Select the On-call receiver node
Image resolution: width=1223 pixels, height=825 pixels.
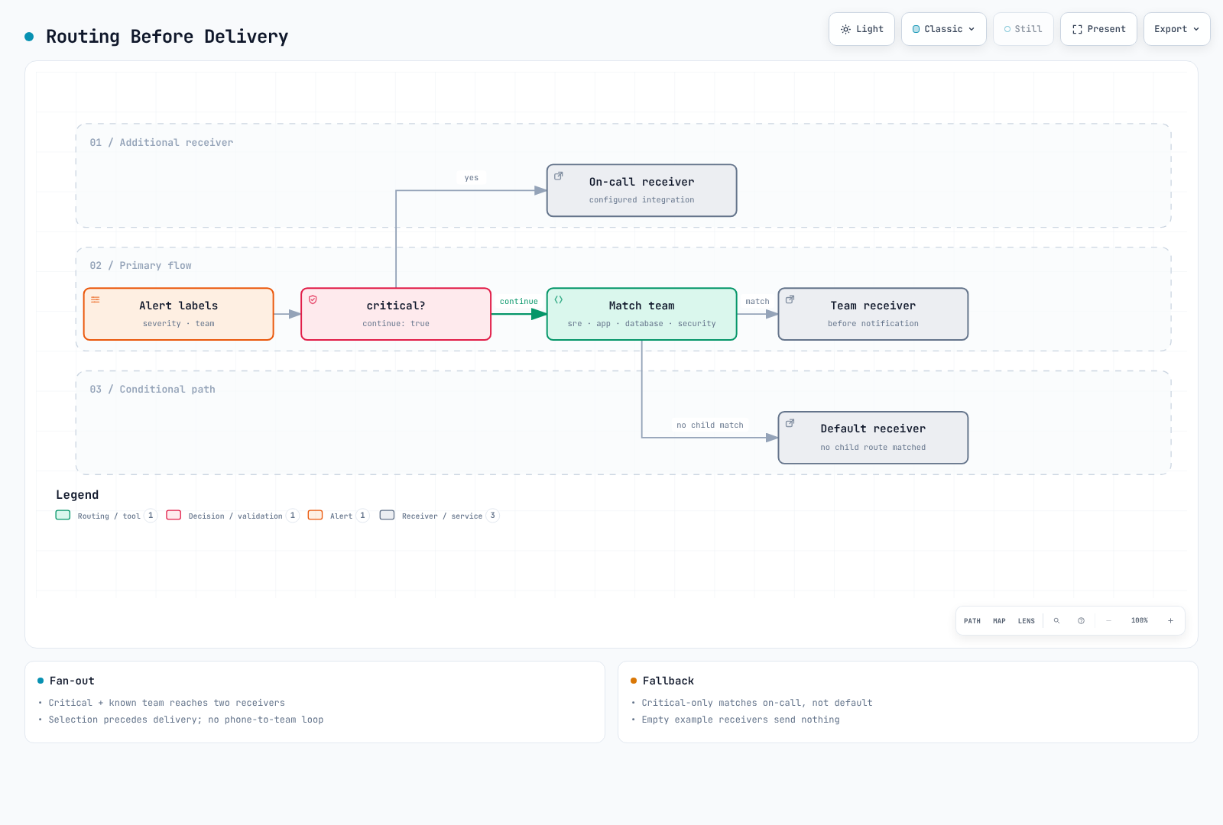[x=642, y=190]
